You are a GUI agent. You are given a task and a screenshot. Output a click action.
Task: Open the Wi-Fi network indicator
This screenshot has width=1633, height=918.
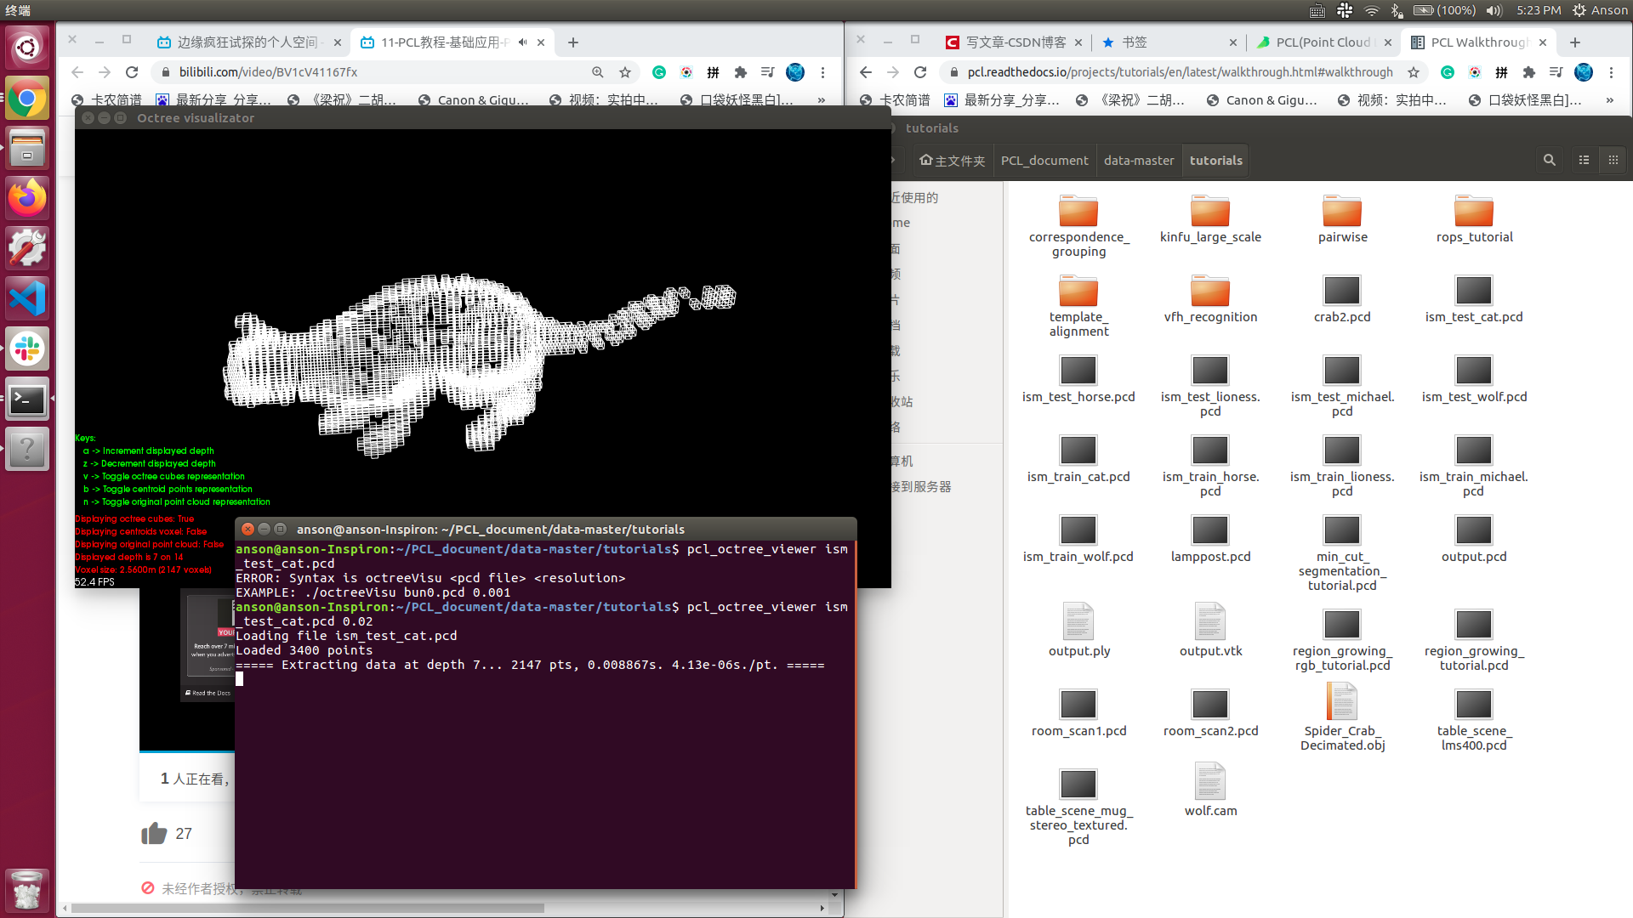tap(1371, 10)
